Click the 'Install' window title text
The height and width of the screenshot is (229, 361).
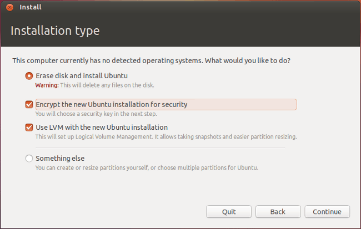31,8
